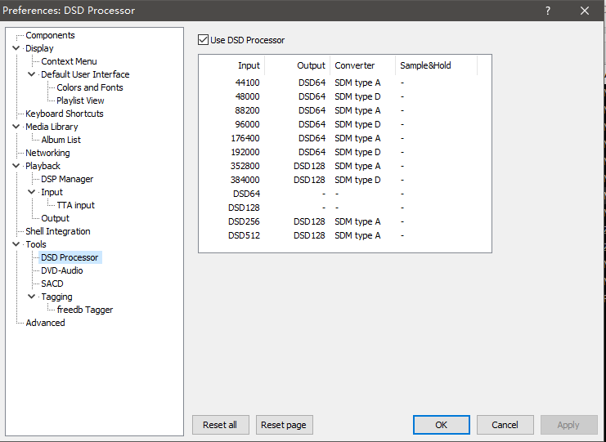606x442 pixels.
Task: Collapse the Tools tree node
Action: coord(16,244)
